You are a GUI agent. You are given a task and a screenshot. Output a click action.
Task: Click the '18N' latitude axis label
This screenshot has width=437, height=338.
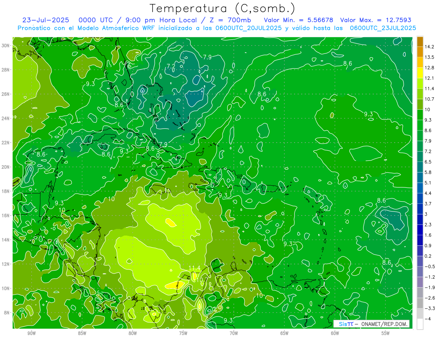click(x=6, y=191)
